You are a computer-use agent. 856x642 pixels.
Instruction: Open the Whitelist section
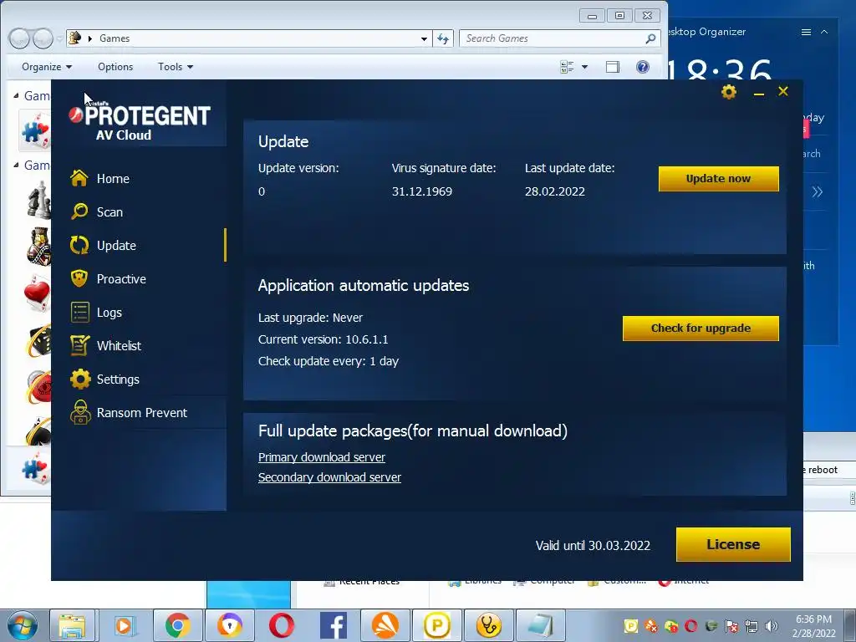coord(106,345)
